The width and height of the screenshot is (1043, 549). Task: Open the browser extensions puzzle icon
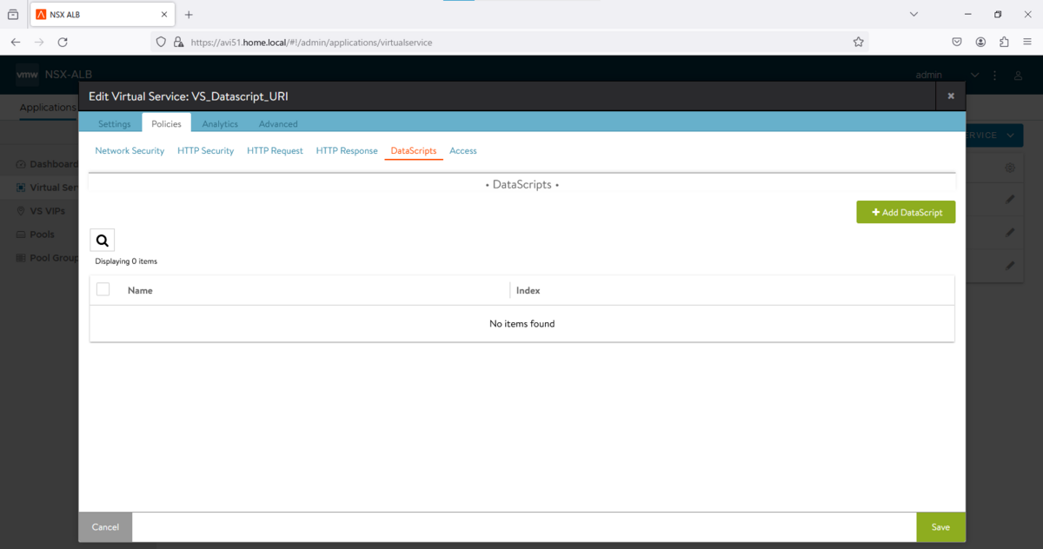coord(1005,42)
